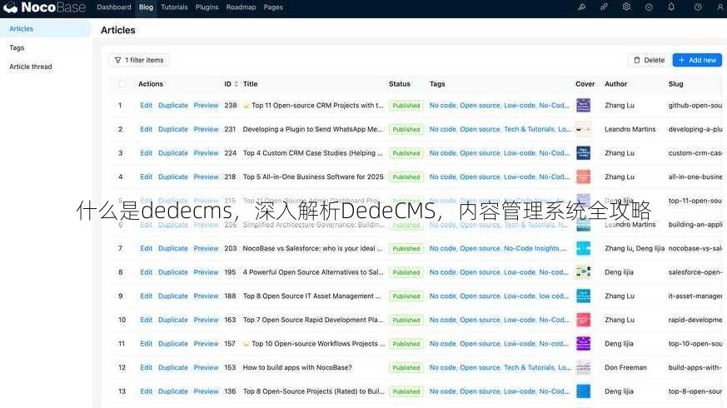
Task: Open the notifications bell icon
Action: [x=671, y=7]
